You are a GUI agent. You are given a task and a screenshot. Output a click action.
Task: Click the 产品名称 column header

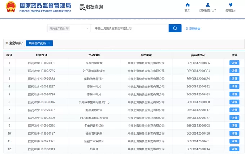(x=94, y=55)
